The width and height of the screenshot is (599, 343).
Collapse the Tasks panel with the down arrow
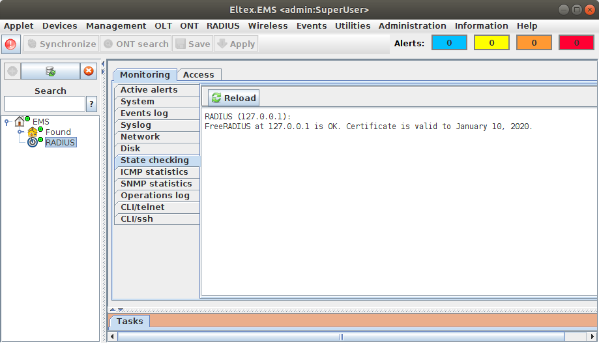121,310
